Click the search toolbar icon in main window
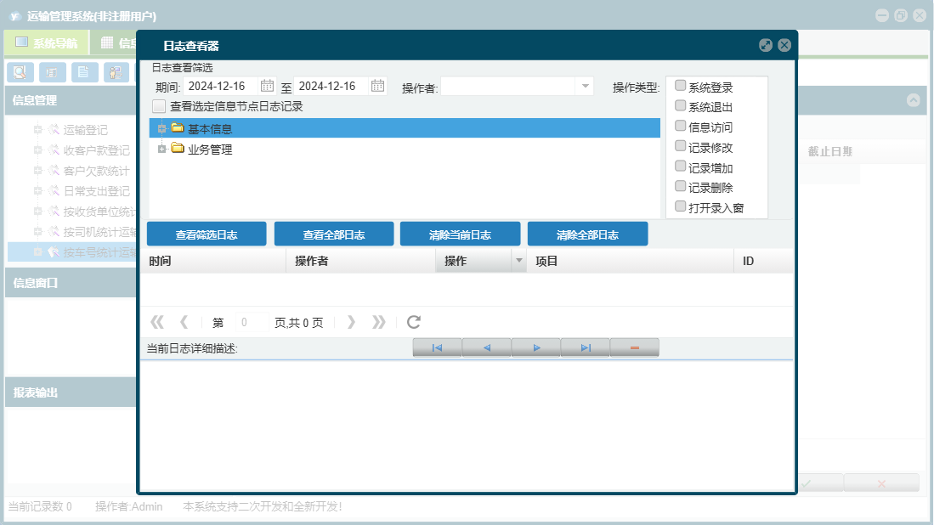 (x=20, y=72)
